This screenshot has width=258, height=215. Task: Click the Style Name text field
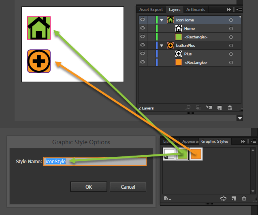[95, 161]
